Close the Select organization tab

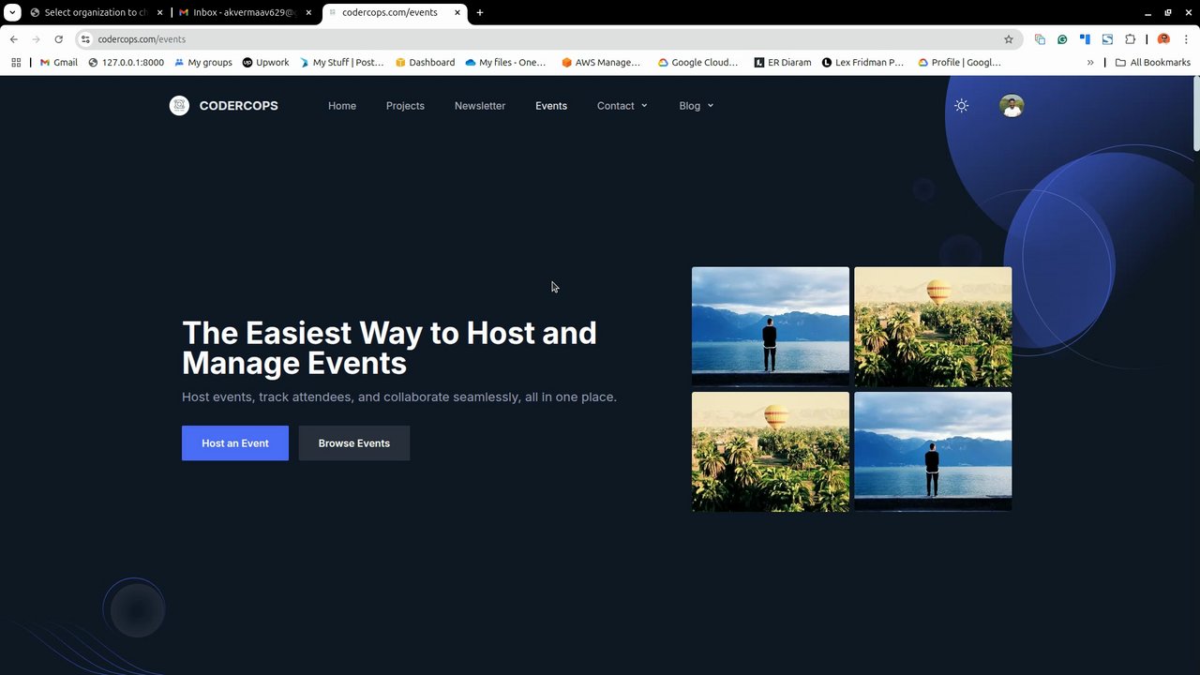point(159,12)
